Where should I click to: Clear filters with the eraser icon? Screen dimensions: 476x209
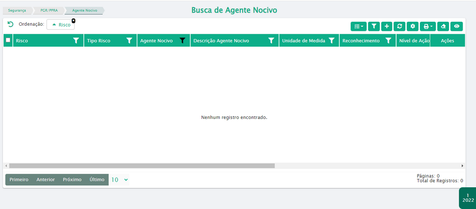[x=443, y=27]
